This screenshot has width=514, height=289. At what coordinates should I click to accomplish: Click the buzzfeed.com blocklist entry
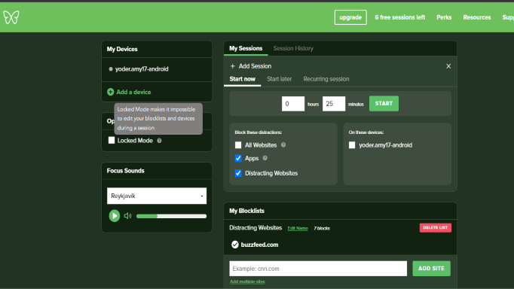click(x=259, y=245)
